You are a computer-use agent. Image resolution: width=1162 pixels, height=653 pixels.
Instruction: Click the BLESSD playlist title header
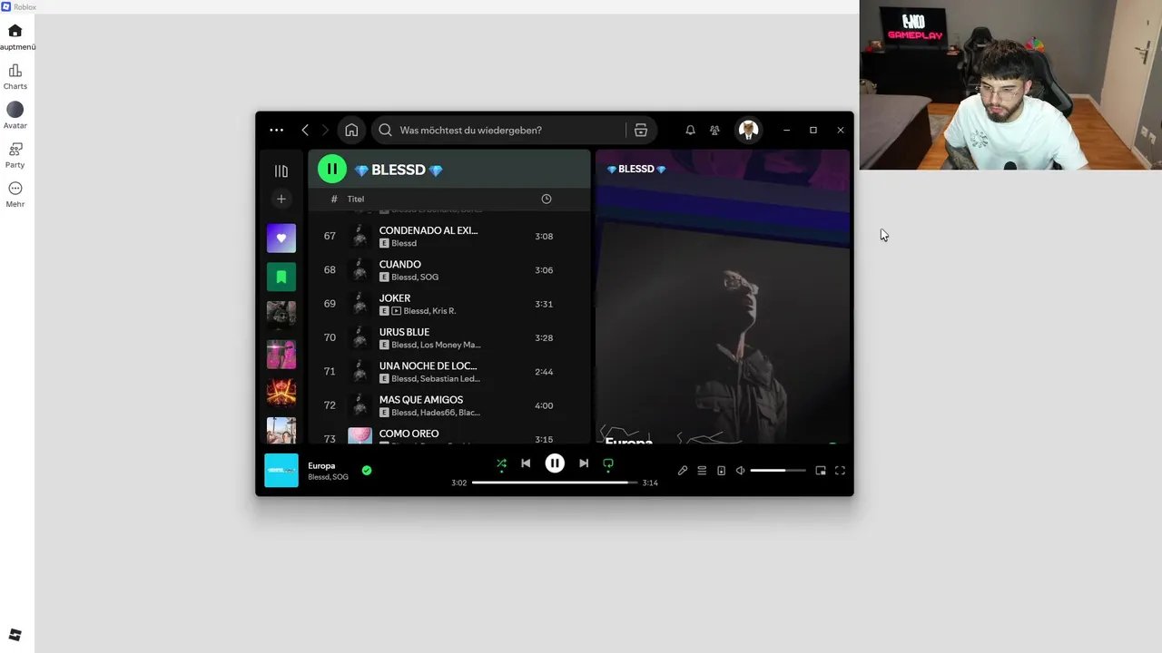[398, 170]
